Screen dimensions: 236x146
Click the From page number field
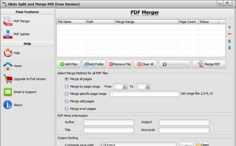(x=118, y=87)
